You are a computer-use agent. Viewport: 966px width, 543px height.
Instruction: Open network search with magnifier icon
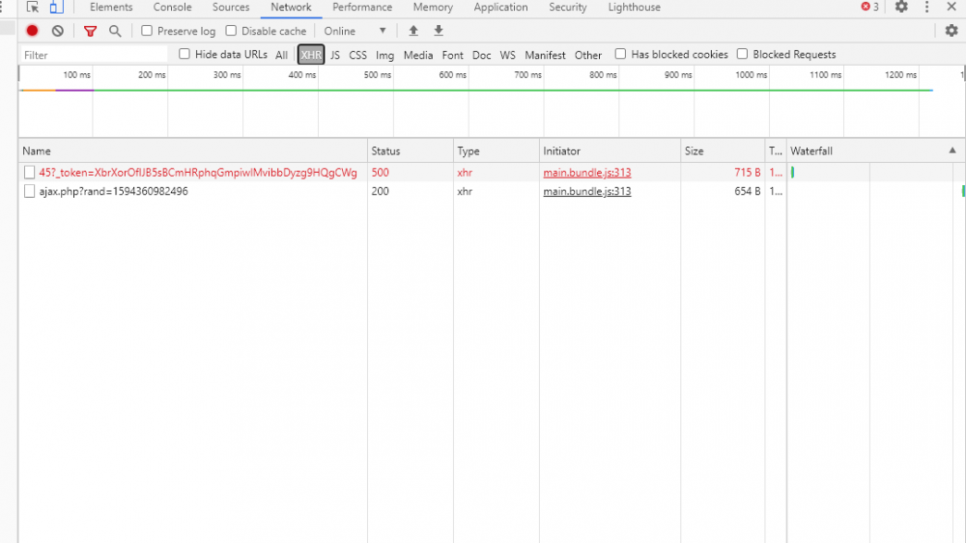(115, 31)
